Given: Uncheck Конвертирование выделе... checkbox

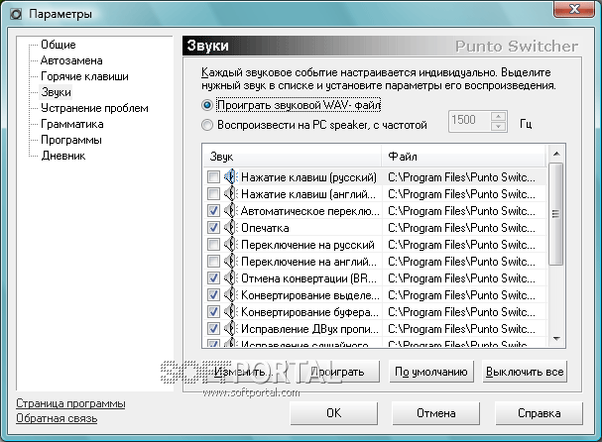Looking at the screenshot, I should pyautogui.click(x=213, y=295).
